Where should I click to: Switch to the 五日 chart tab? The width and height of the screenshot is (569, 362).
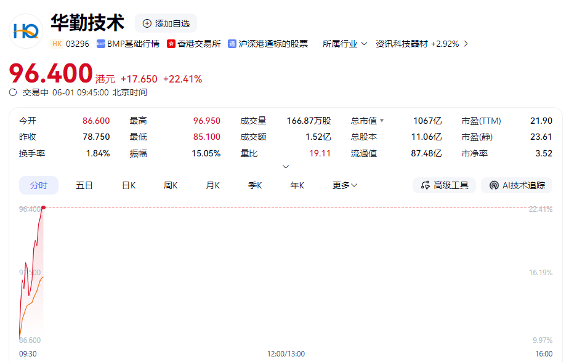[x=84, y=185]
